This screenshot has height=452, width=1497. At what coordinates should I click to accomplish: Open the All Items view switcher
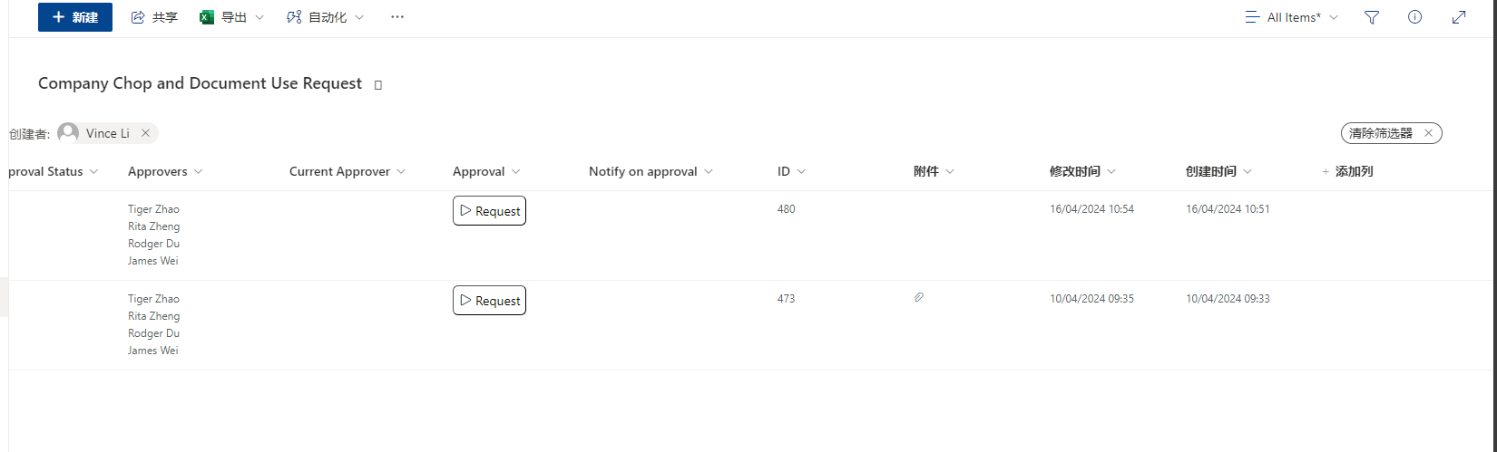coord(1292,17)
